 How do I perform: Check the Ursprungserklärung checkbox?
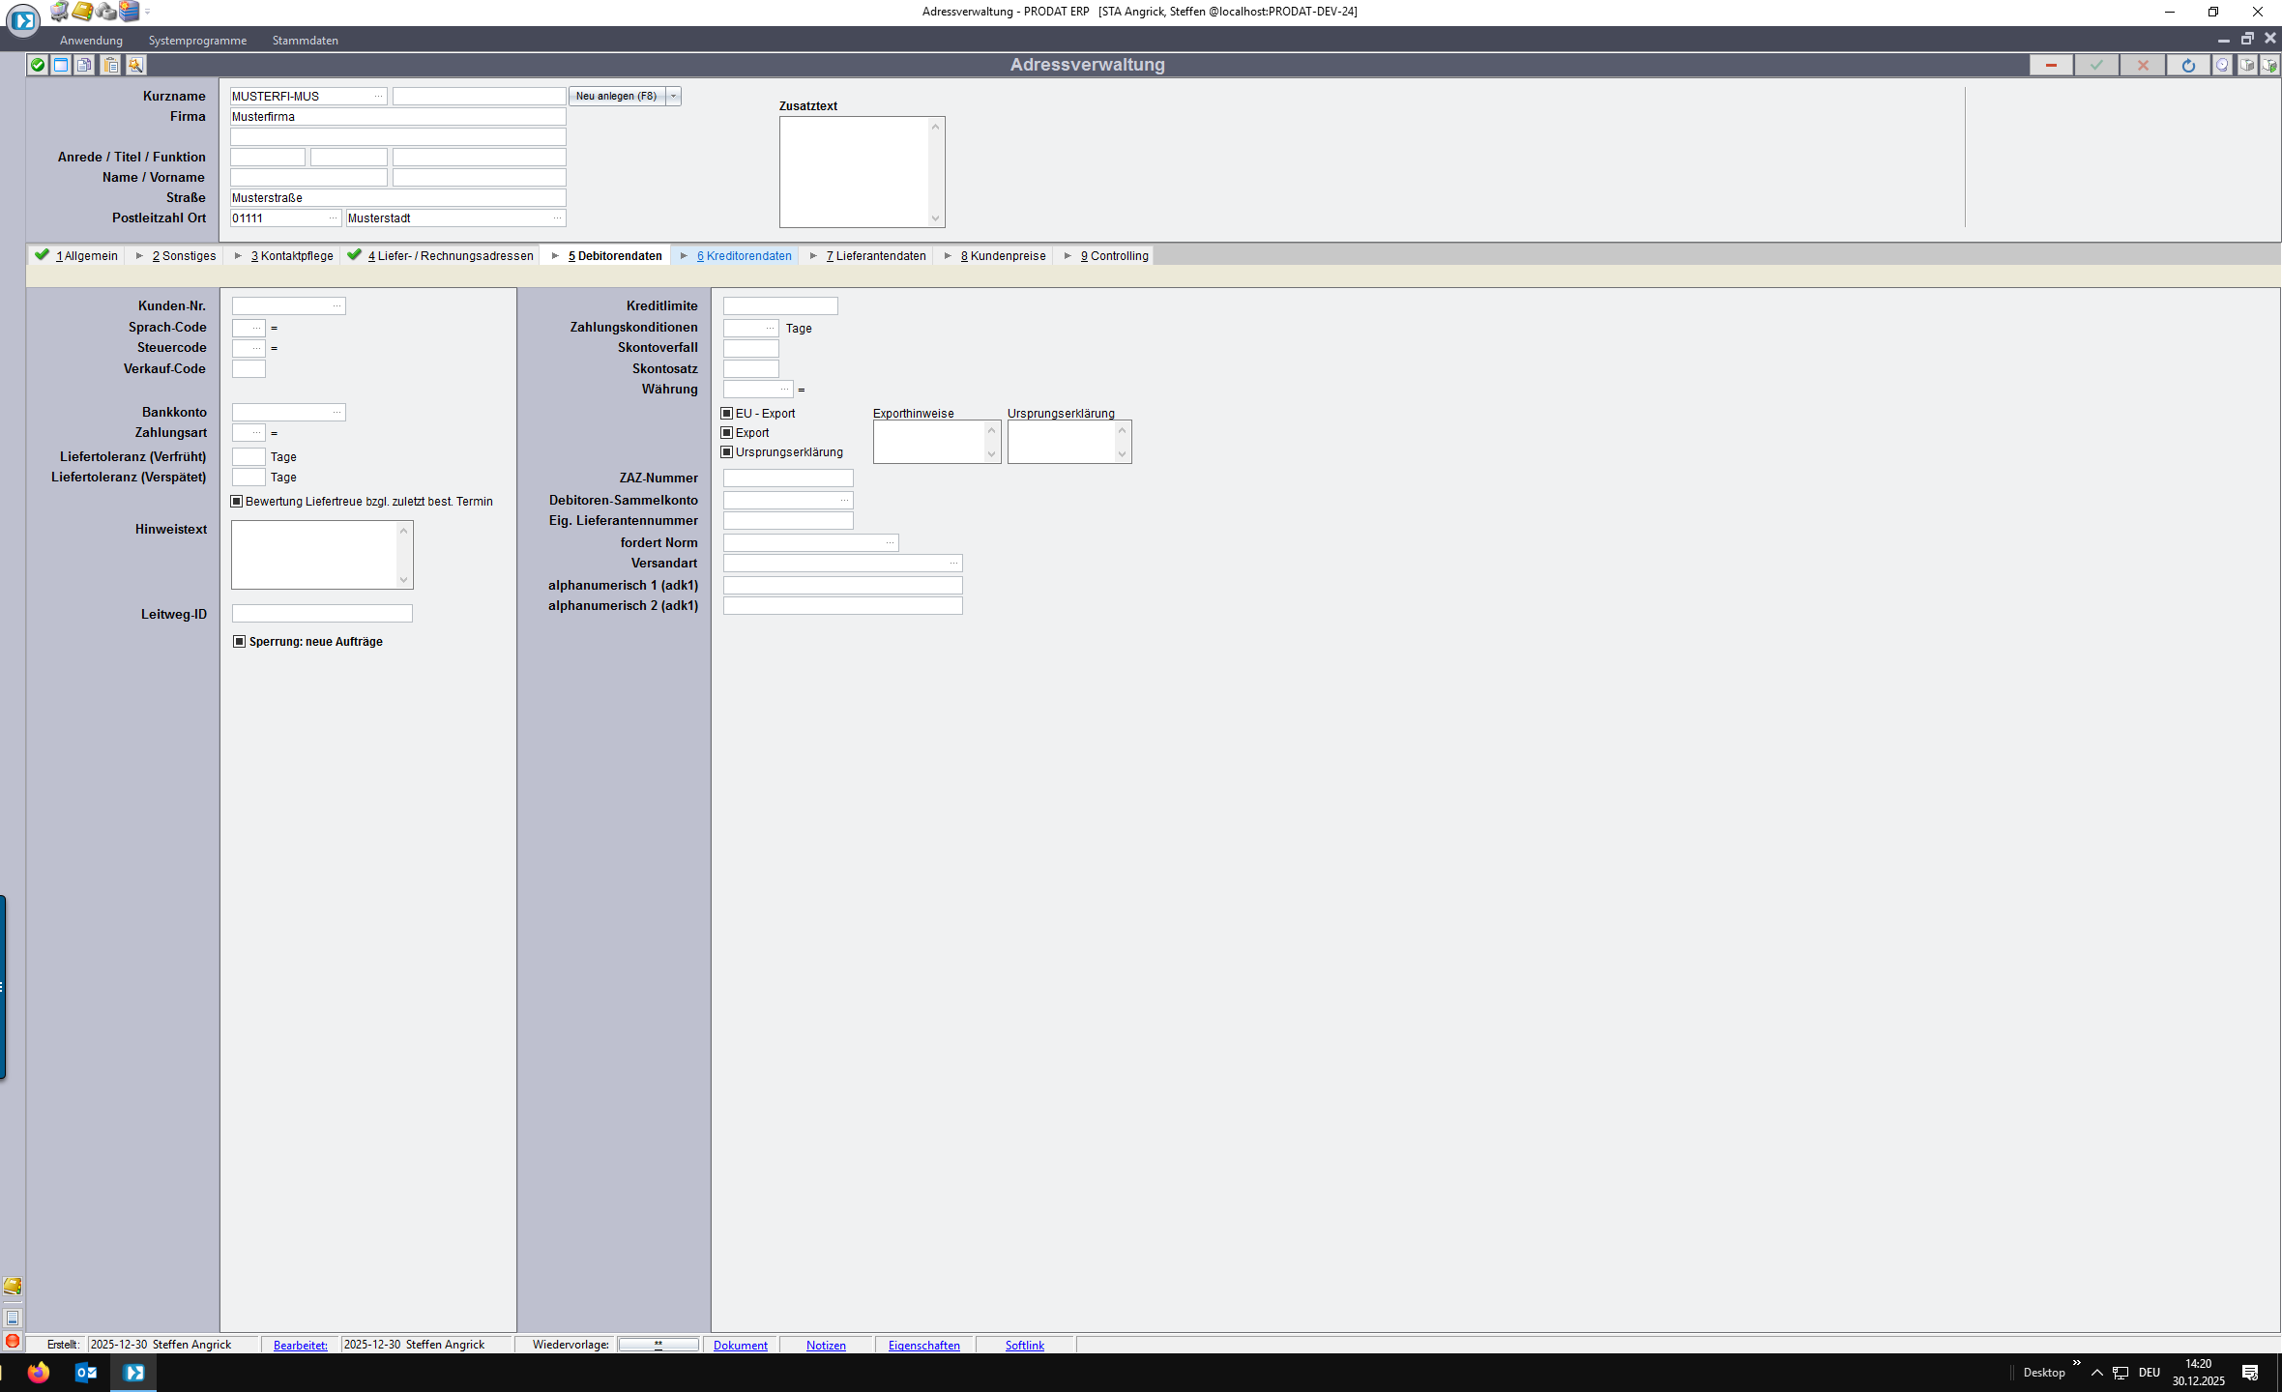[727, 451]
